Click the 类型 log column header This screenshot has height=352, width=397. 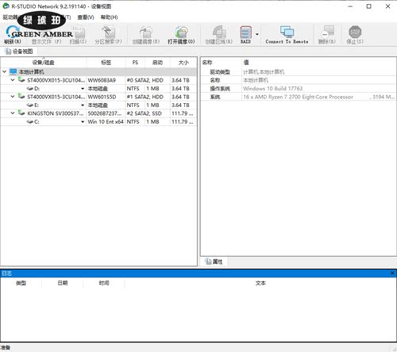coord(21,283)
